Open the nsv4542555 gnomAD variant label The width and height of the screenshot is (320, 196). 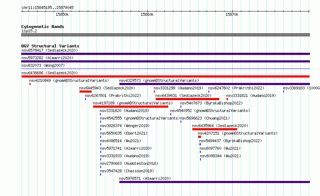[x=140, y=118]
